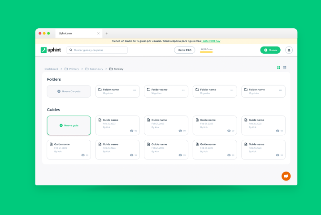The height and width of the screenshot is (215, 321).
Task: Click the folder icon on first folder card
Action: (100, 90)
